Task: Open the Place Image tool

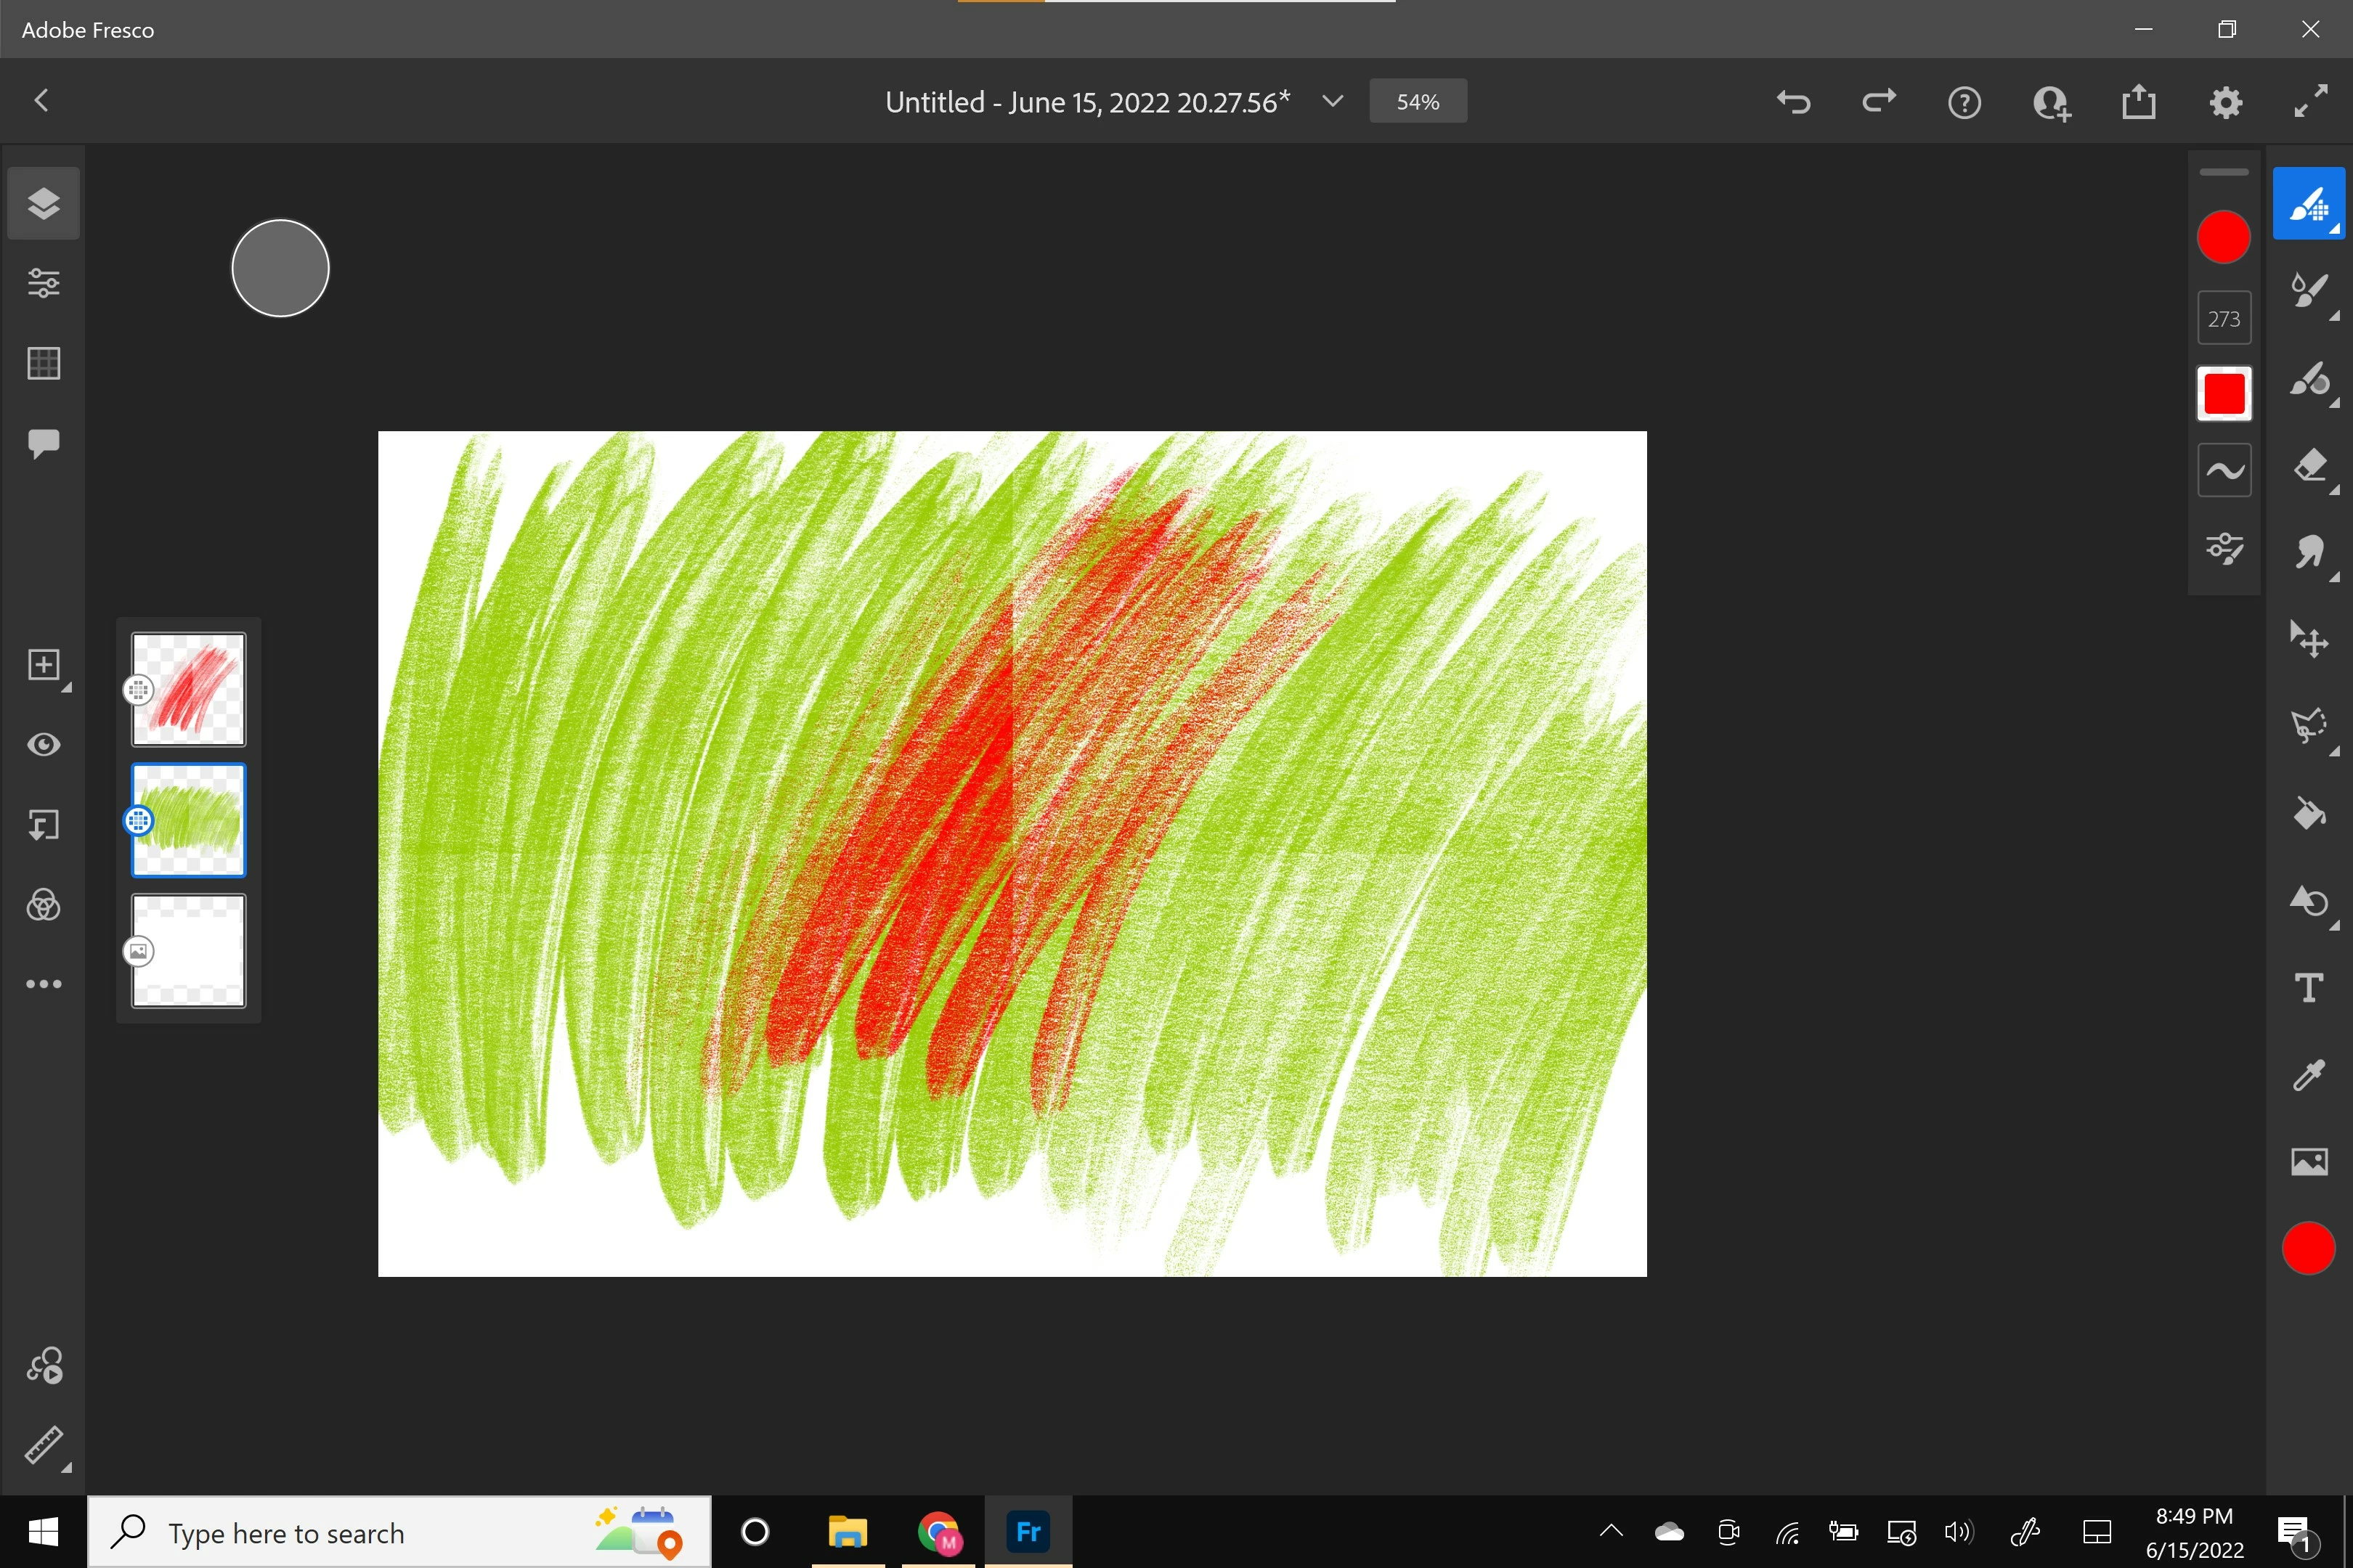Action: 2309,1161
